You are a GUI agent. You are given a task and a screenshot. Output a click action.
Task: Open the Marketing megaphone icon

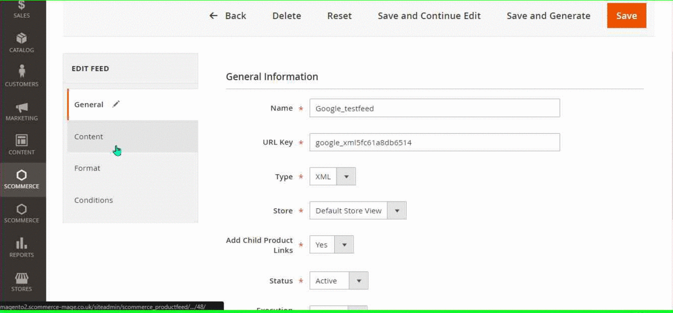[21, 107]
